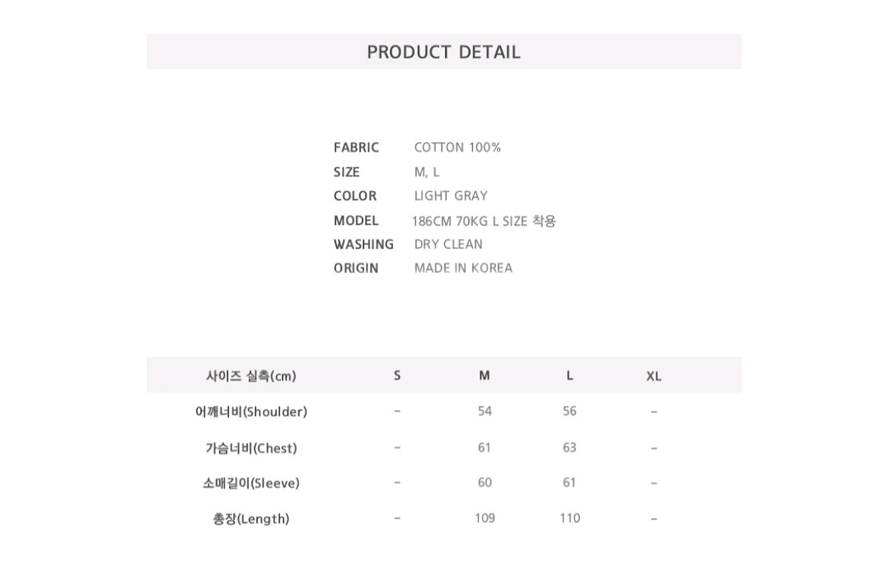Select the M column header
This screenshot has width=890, height=565.
pyautogui.click(x=485, y=376)
